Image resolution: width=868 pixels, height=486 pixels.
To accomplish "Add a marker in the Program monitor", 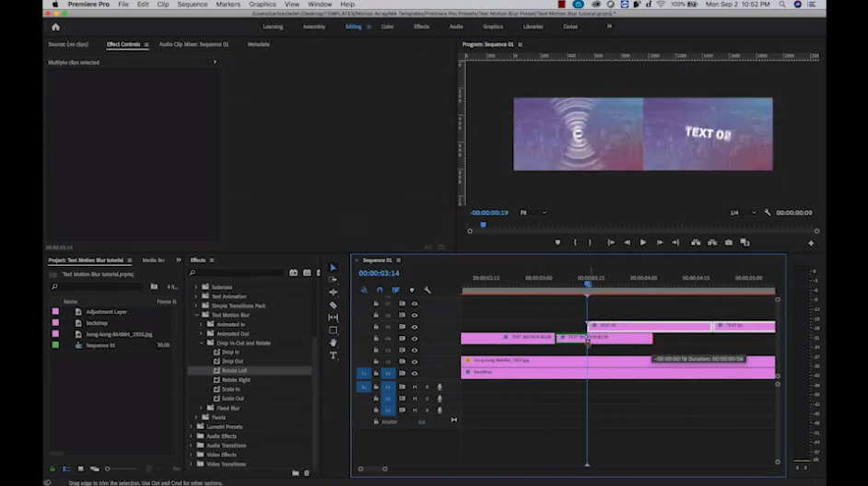I will point(557,243).
